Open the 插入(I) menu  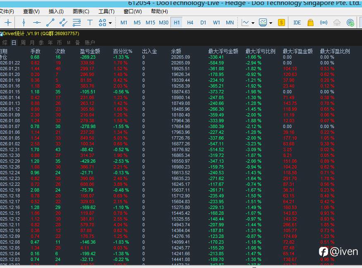click(56, 12)
